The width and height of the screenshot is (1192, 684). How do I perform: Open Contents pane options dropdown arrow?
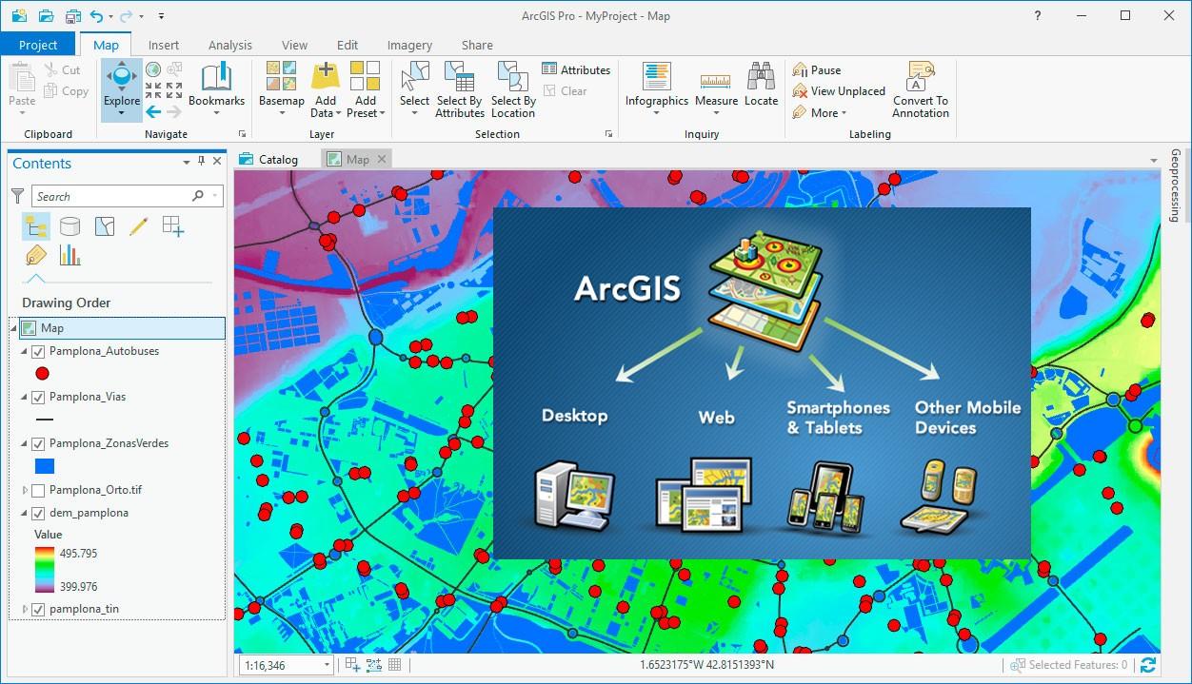click(x=187, y=163)
